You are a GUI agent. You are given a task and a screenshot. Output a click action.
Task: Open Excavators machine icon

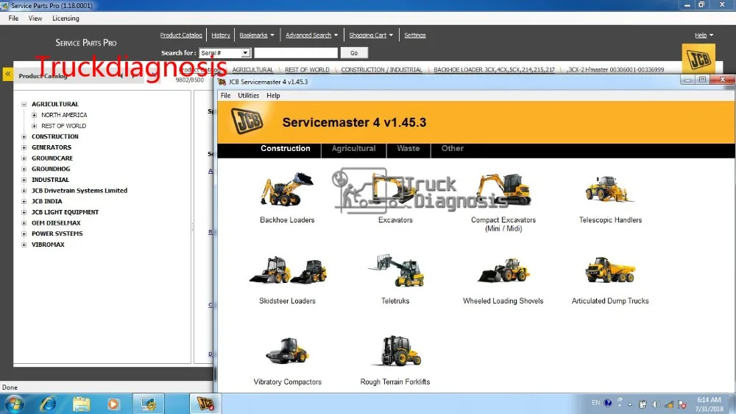coord(395,189)
